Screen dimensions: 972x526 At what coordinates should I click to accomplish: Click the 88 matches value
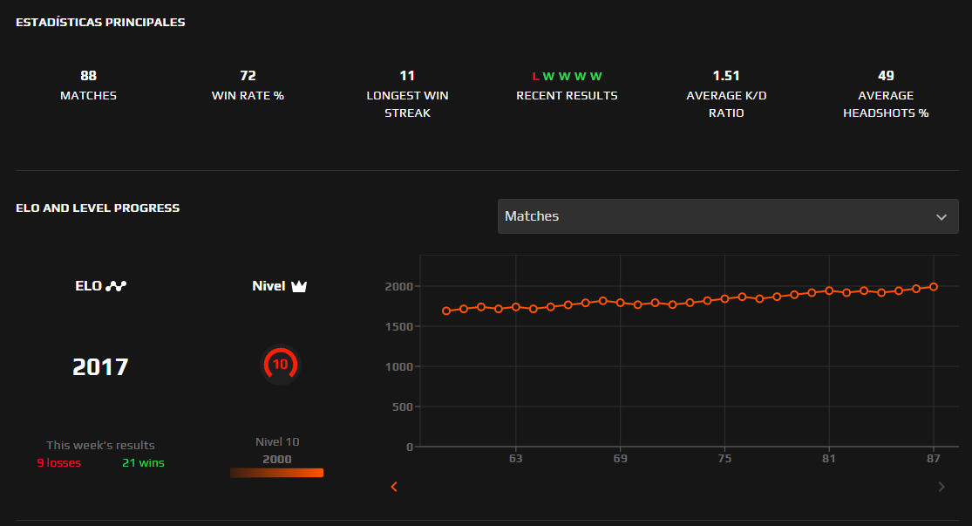(x=89, y=76)
